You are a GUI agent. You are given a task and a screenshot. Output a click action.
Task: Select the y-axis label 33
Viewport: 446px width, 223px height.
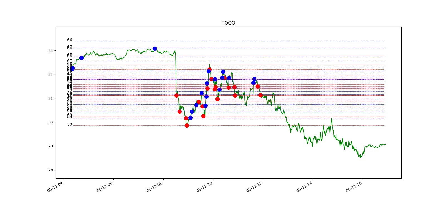point(50,50)
